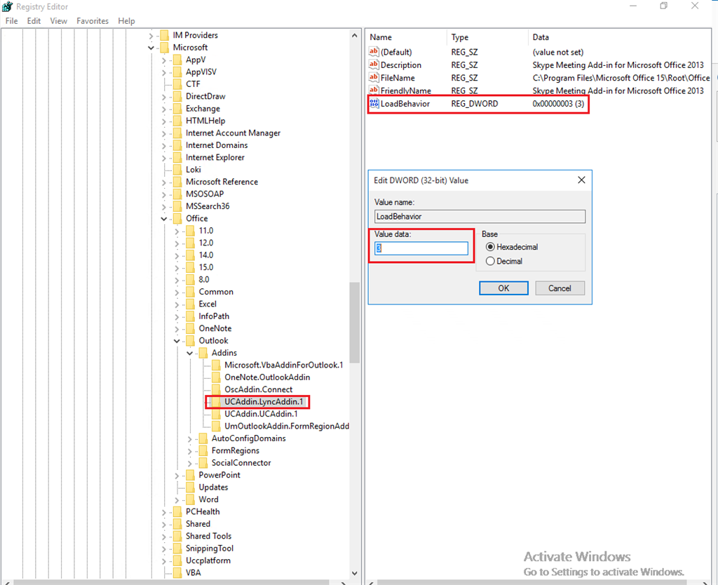Click the Value data input field
The image size is (718, 585).
(x=421, y=248)
